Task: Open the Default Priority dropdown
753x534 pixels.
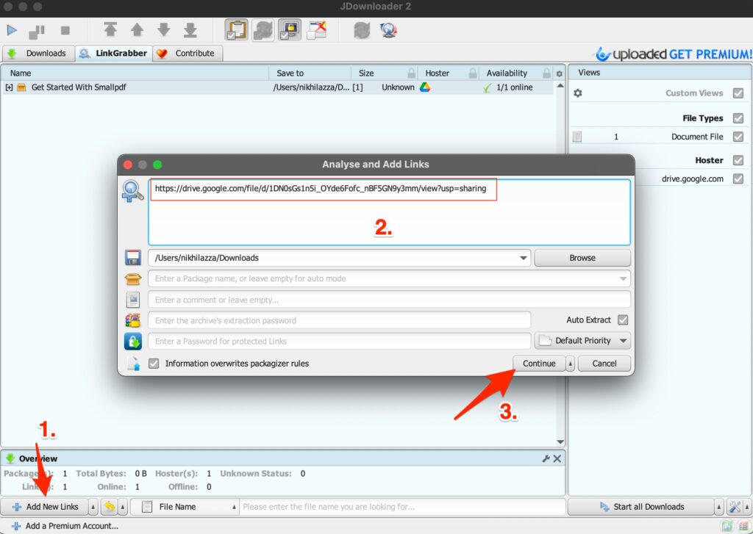Action: (x=582, y=340)
